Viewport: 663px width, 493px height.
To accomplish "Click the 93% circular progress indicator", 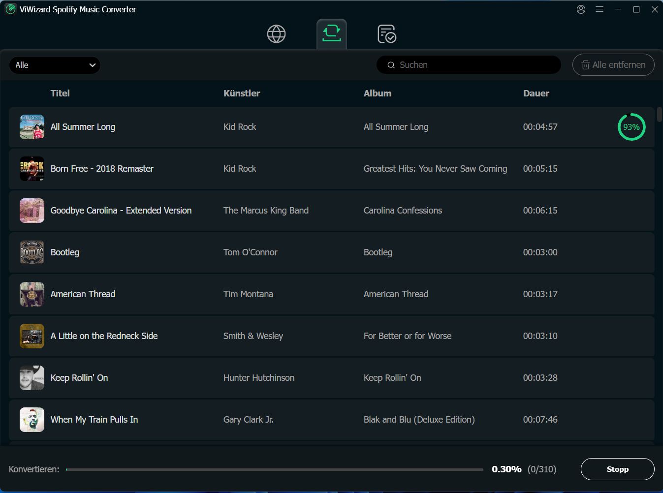I will pyautogui.click(x=631, y=127).
